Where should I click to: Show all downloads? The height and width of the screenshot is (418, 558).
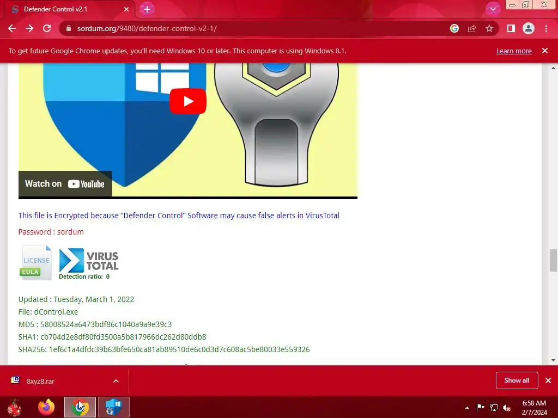[517, 380]
